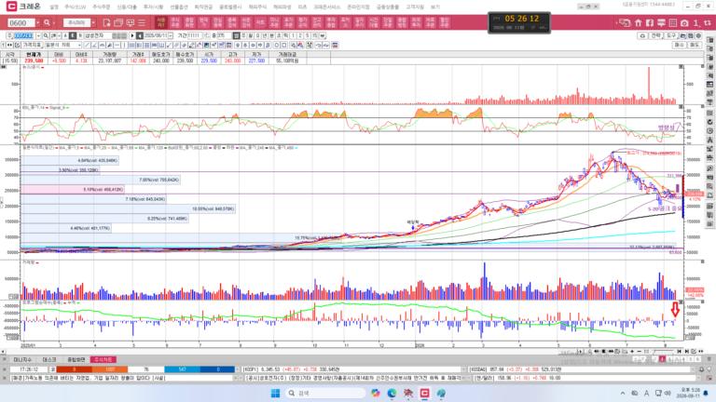Click the Windows taskbar search box
716x402 pixels.
tap(325, 393)
